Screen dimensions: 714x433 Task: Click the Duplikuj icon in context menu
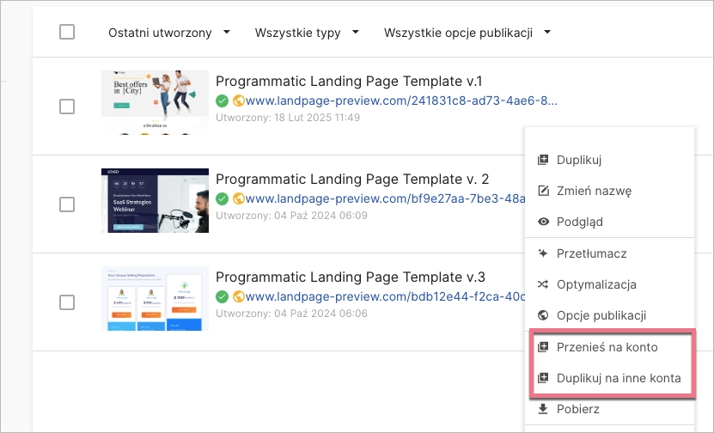click(x=542, y=160)
